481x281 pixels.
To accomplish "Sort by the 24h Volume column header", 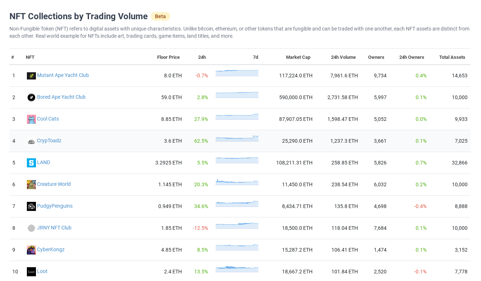I will point(343,57).
